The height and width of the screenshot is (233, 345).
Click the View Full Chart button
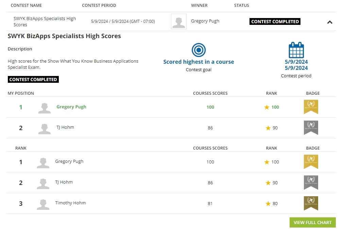click(312, 222)
